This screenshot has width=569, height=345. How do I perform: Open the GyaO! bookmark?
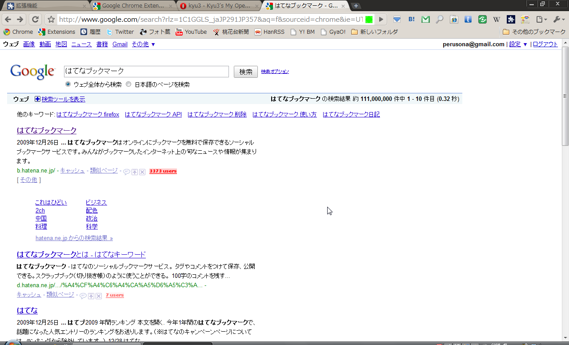tap(333, 32)
